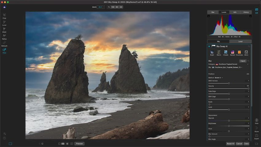Select the Local adjustment tool
Screen dimensions: 261x147
pos(4,23)
